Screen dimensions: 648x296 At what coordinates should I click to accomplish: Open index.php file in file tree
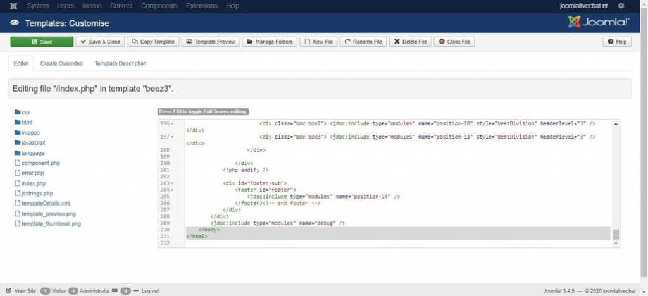tap(30, 183)
